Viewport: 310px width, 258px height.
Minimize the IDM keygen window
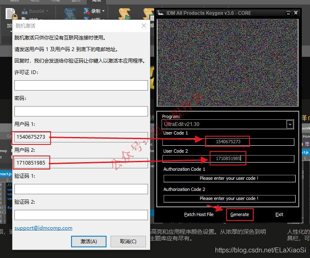289,13
